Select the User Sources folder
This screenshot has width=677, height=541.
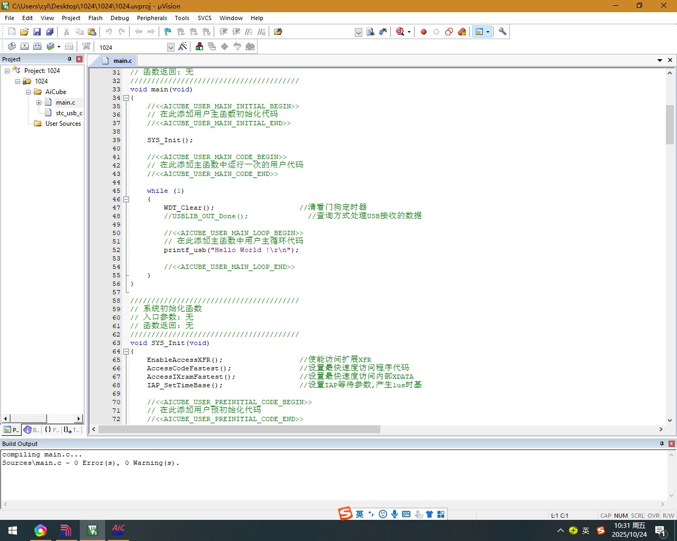pyautogui.click(x=63, y=124)
